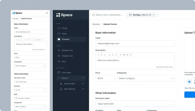Click the bold icon in the main description toolbar
The width and height of the screenshot is (195, 111).
(102, 55)
